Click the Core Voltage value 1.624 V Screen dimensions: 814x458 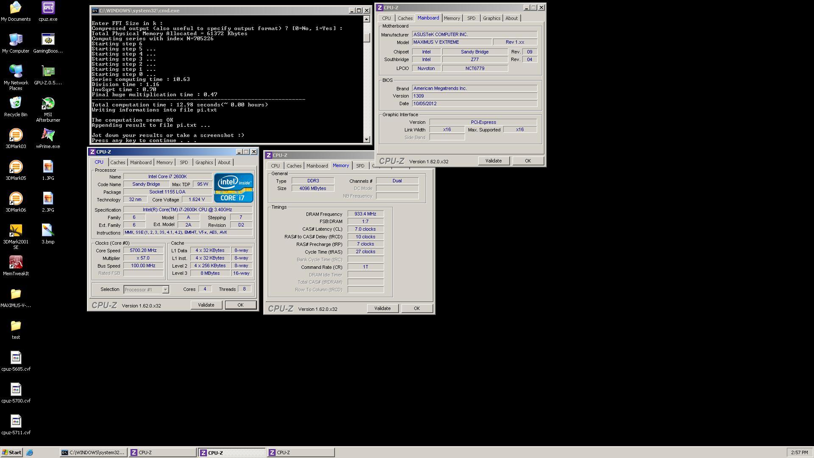coord(197,200)
